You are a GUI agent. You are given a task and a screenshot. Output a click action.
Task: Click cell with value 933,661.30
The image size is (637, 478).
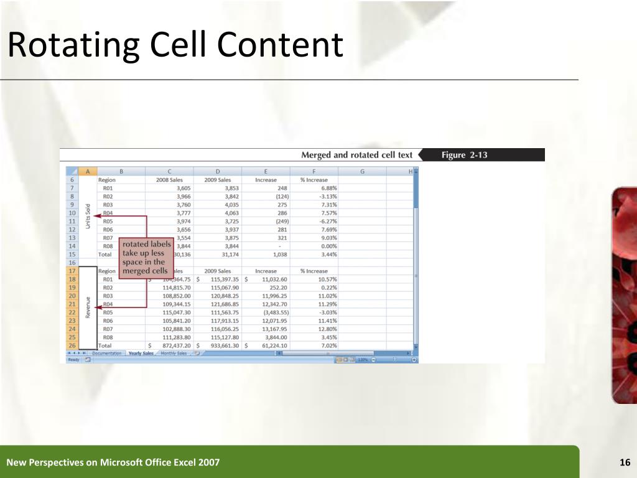point(217,345)
